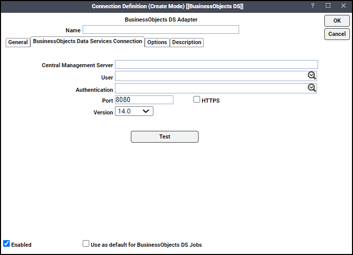Click the OK button
This screenshot has height=255, width=353.
click(337, 21)
